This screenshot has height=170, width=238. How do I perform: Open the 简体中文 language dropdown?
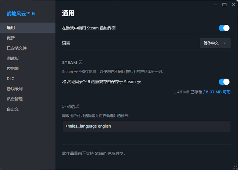tap(215, 43)
